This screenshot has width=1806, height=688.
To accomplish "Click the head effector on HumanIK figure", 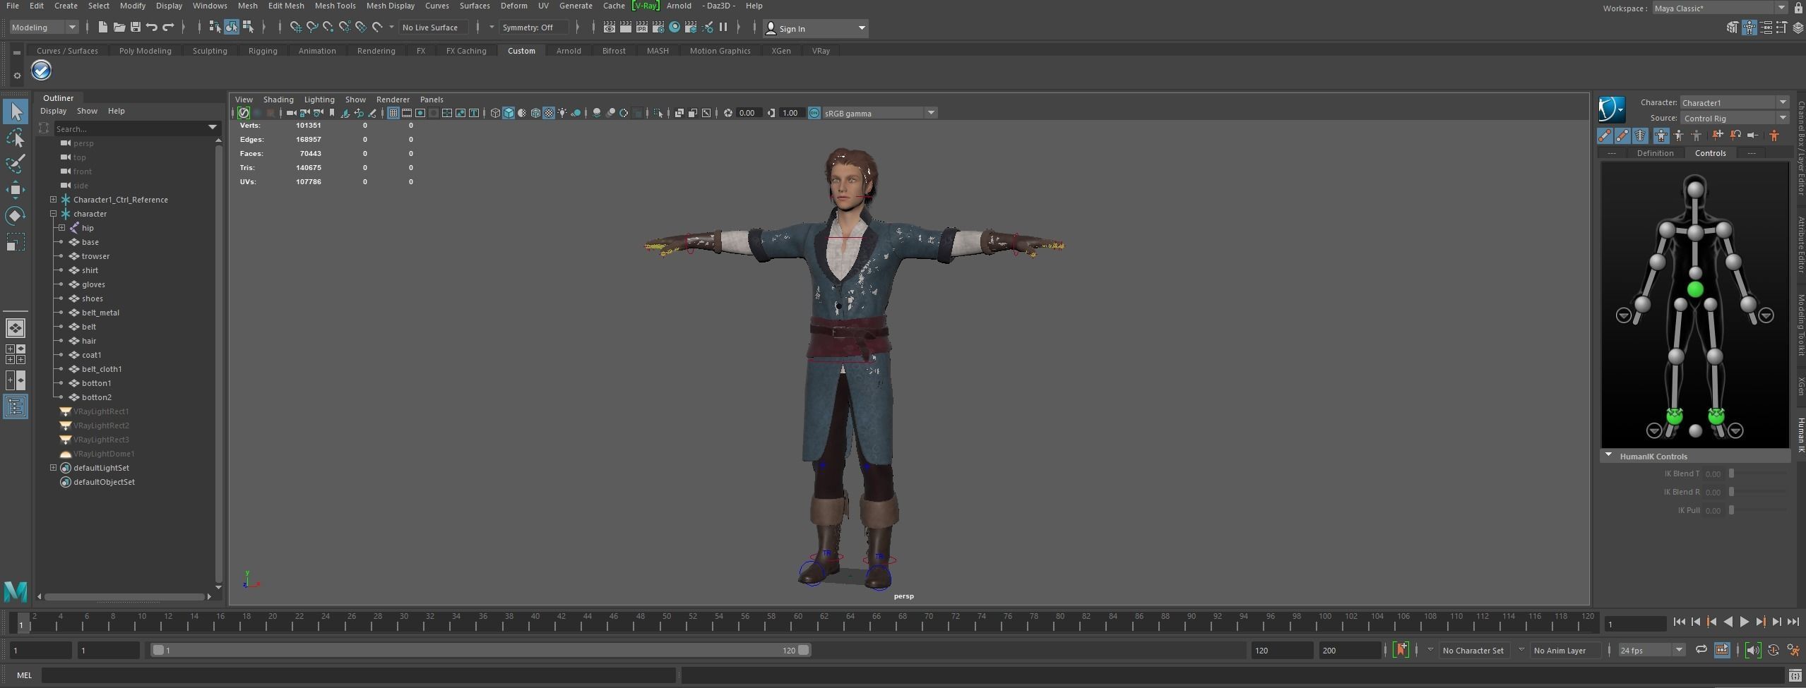I will click(1695, 188).
